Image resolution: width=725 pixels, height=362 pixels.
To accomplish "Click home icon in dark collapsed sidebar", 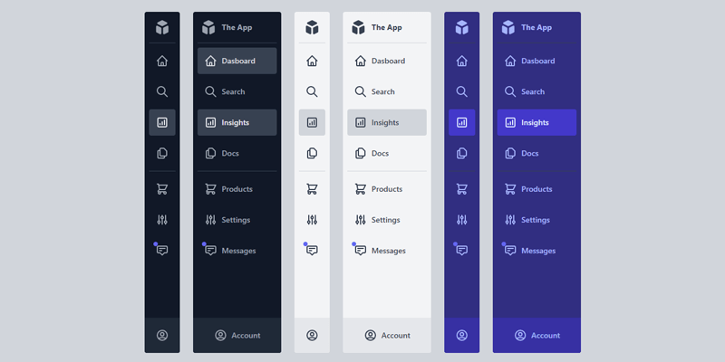I will pos(162,62).
